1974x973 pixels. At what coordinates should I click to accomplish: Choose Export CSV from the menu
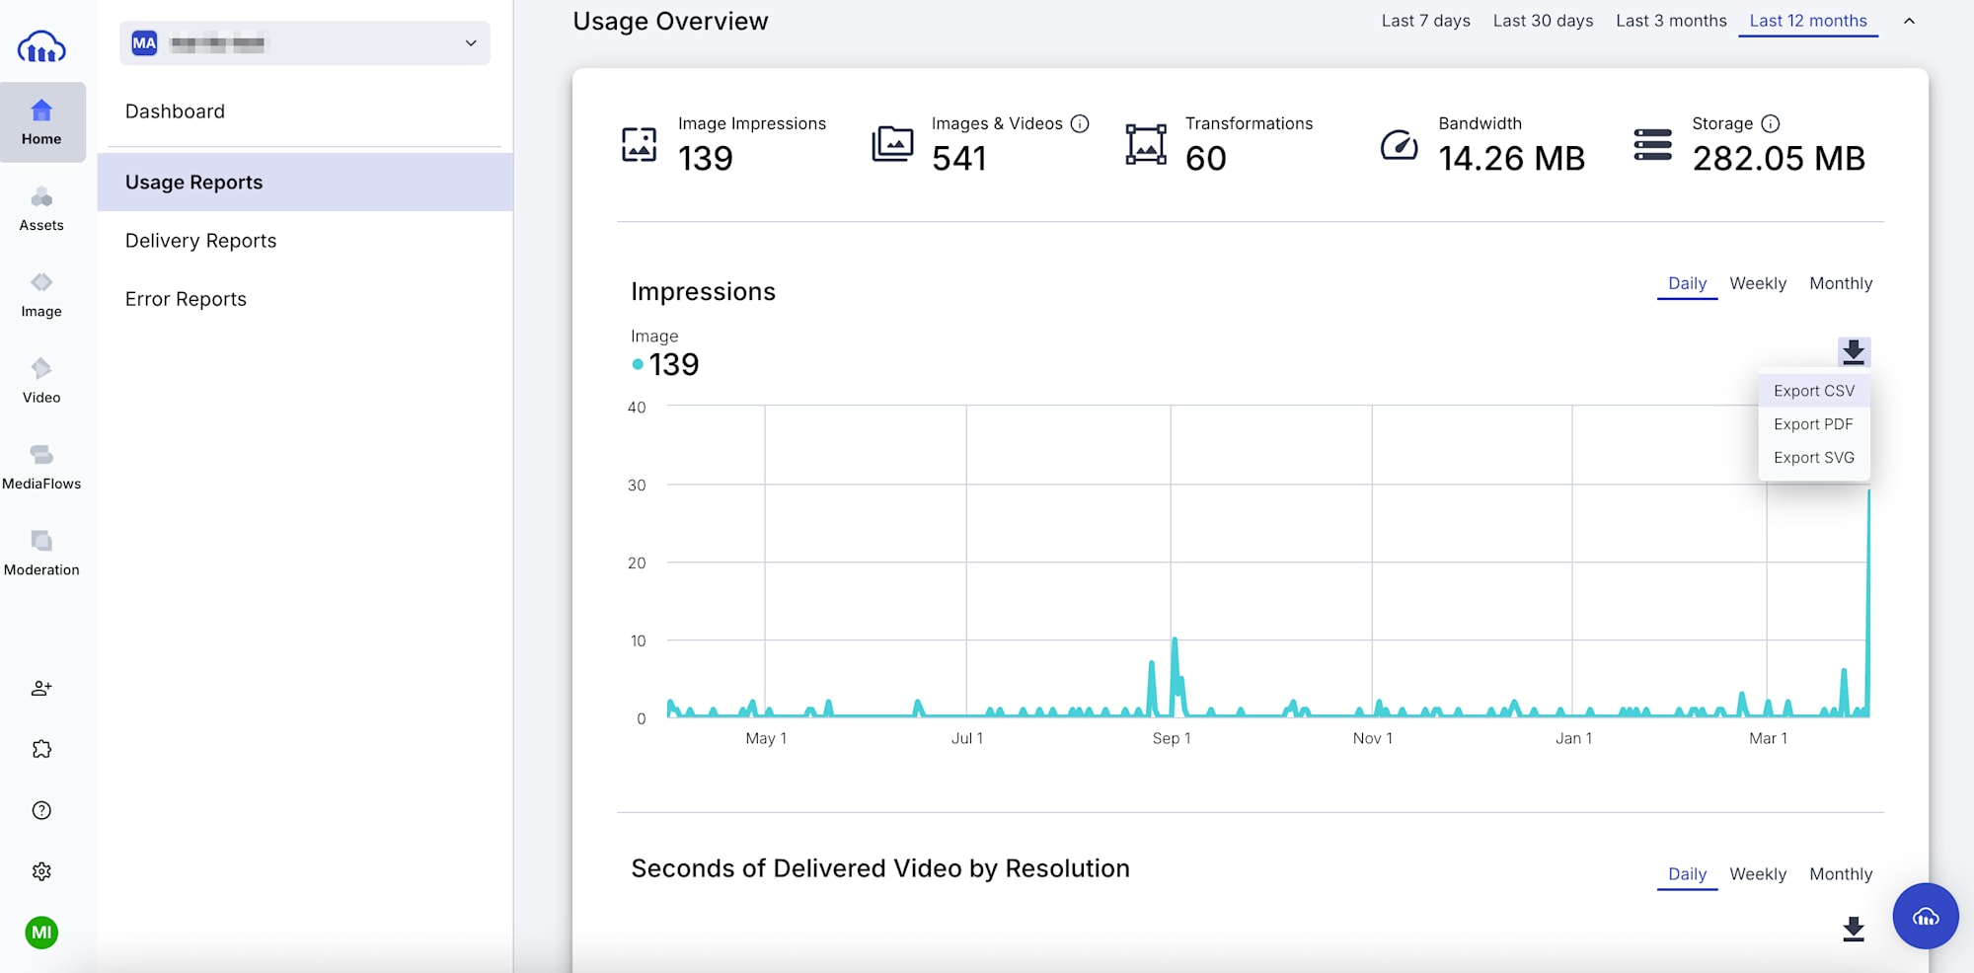pos(1813,391)
